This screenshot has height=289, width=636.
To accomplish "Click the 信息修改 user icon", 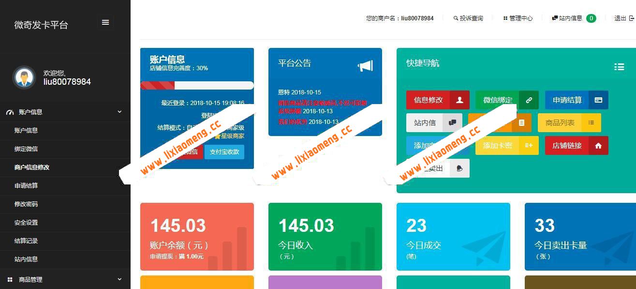I will (459, 100).
